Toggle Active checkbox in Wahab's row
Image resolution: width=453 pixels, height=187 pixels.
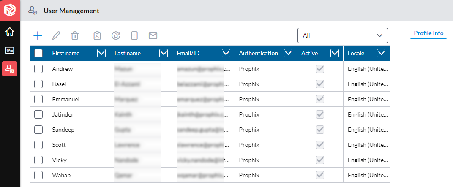tap(320, 175)
